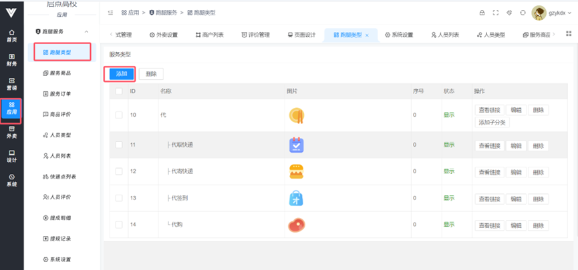This screenshot has height=270, width=578.
Task: Open the 设计 design module
Action: [x=11, y=155]
